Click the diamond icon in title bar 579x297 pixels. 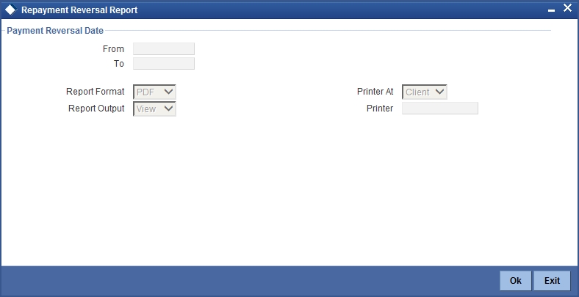(x=10, y=10)
